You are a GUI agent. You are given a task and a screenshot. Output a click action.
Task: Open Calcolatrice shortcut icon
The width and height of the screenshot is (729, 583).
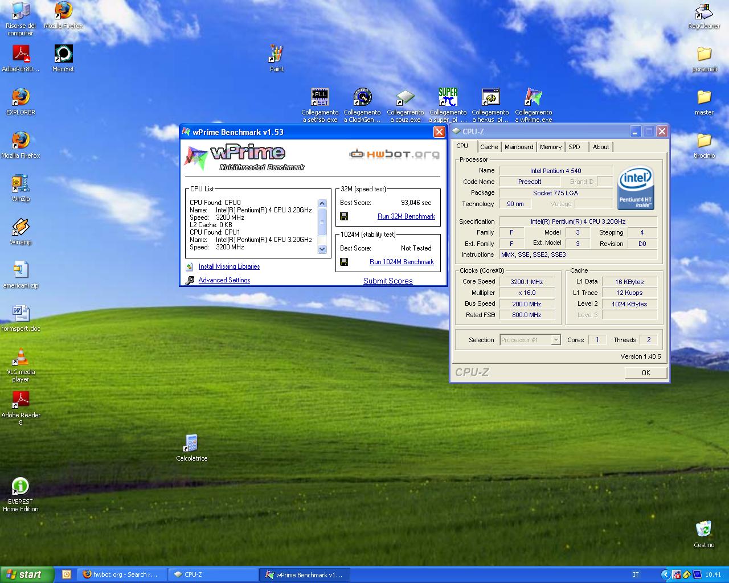click(x=191, y=448)
